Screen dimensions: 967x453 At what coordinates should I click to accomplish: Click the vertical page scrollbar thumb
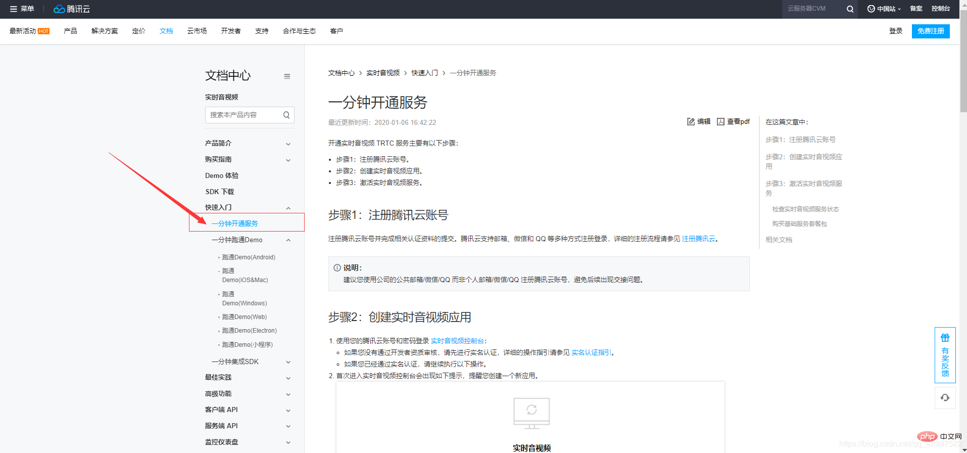[x=963, y=60]
